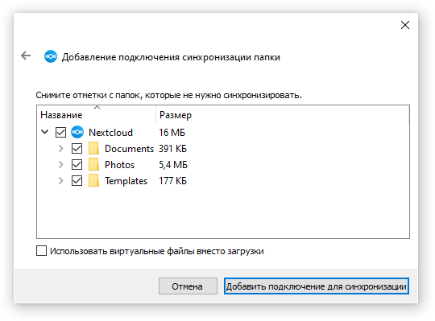Expand the Photos folder
This screenshot has width=435, height=321.
point(61,164)
